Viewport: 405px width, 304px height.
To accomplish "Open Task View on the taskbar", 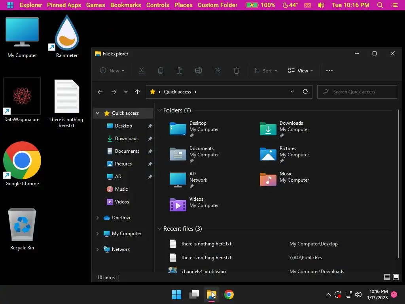I will 194,294.
